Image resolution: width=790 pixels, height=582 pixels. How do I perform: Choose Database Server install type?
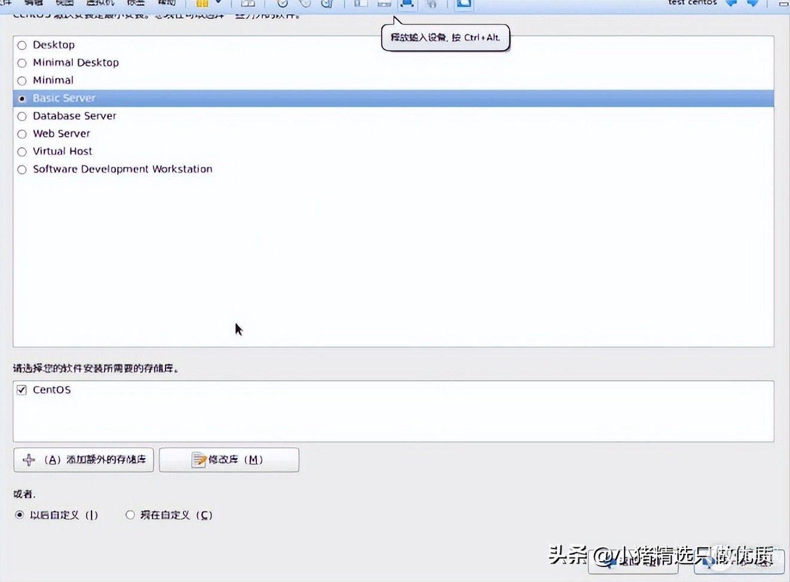point(22,116)
